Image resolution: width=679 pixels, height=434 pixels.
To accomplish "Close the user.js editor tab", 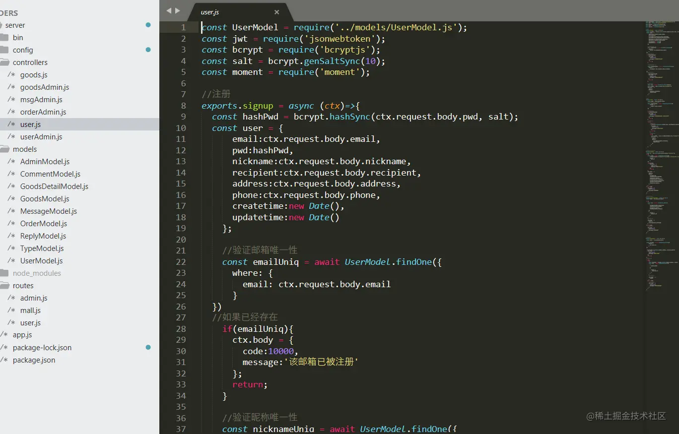I will coord(276,12).
